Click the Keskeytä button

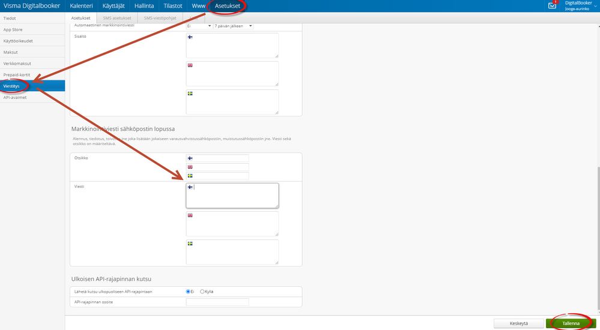coord(519,323)
